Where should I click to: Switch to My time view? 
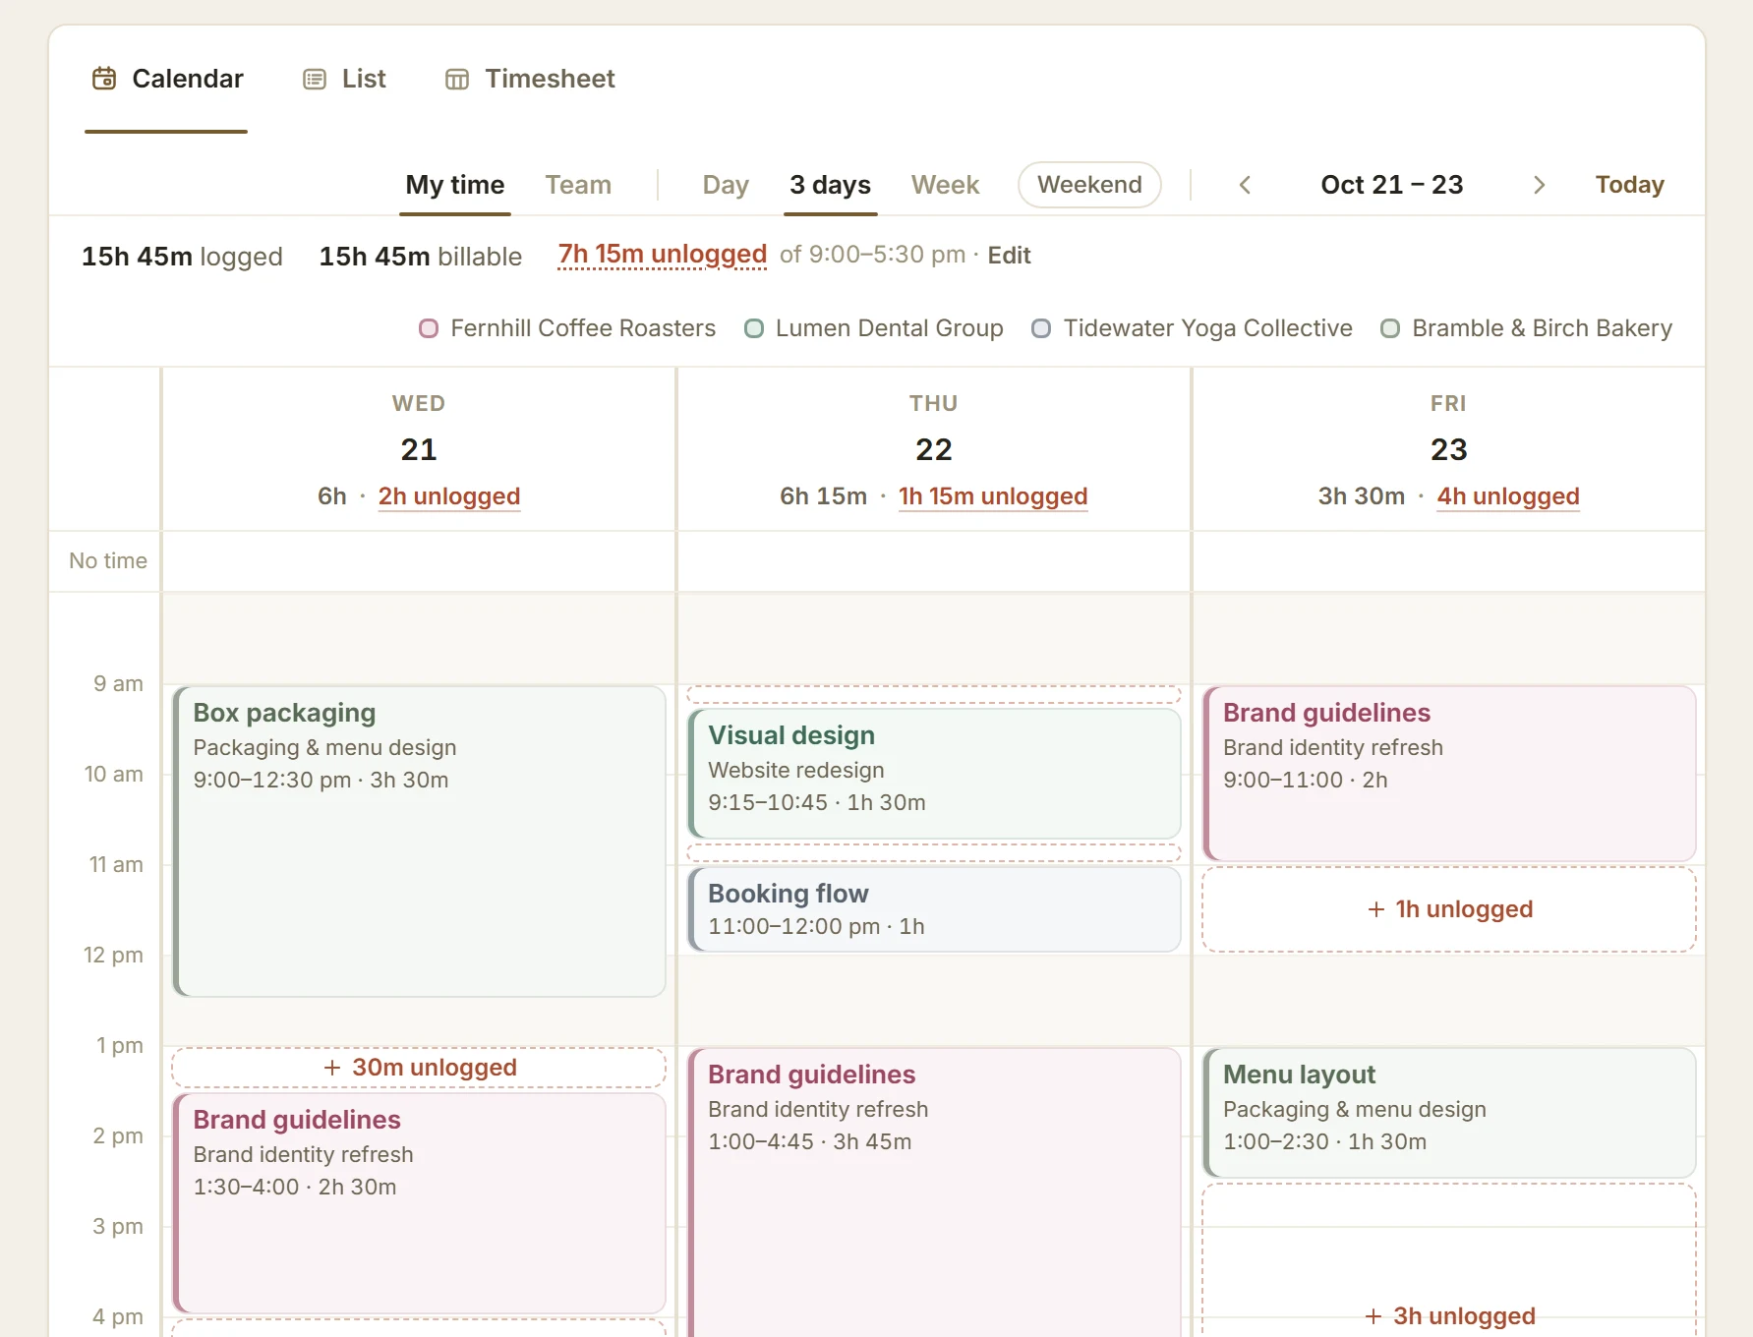pos(455,185)
